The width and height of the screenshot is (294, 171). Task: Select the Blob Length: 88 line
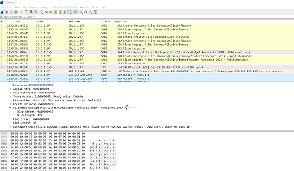coord(25,123)
